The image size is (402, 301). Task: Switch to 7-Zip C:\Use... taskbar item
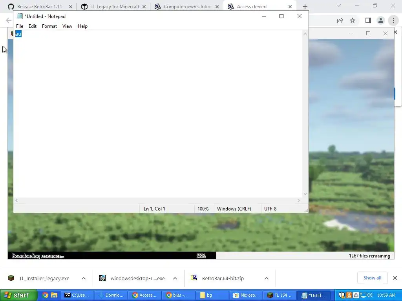click(x=77, y=295)
